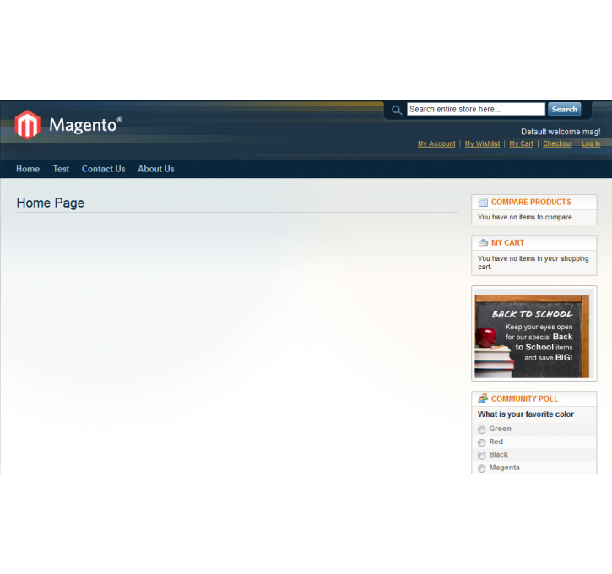
Task: Open the My Cart header link
Action: (521, 143)
